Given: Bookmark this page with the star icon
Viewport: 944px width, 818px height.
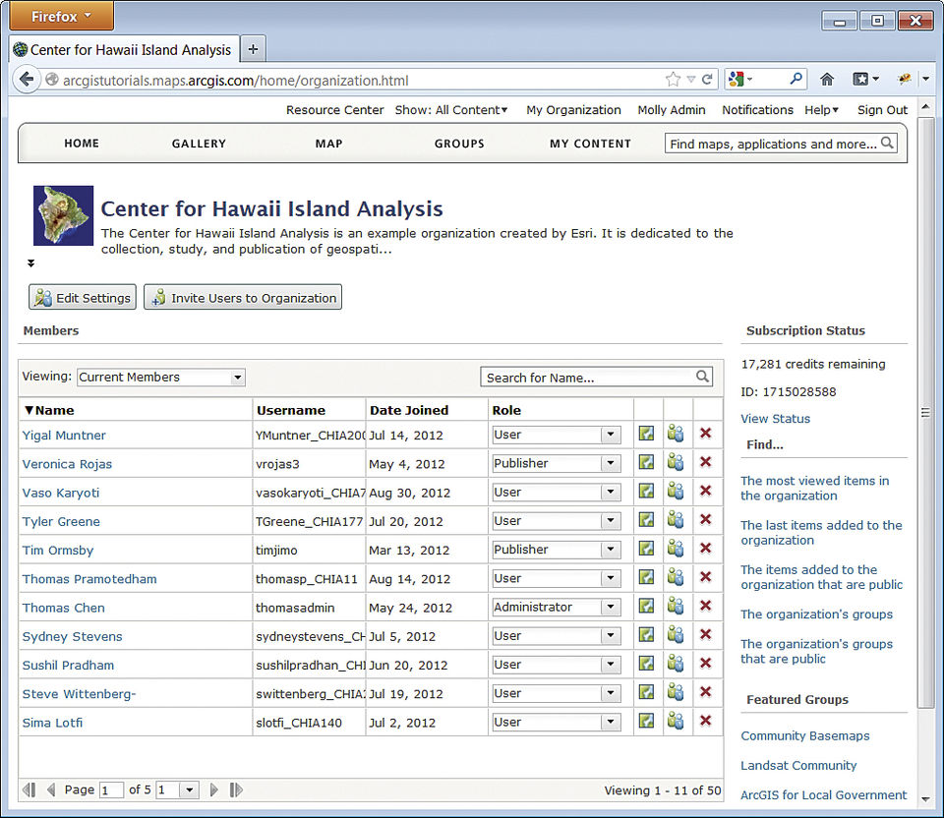Looking at the screenshot, I should pos(673,80).
